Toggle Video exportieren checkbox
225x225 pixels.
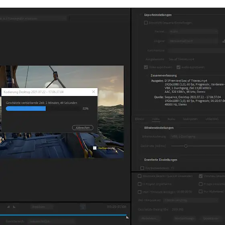coord(146,67)
